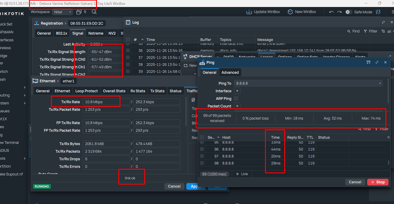
Task: Click Filter icon in Log window
Action: 366,31
